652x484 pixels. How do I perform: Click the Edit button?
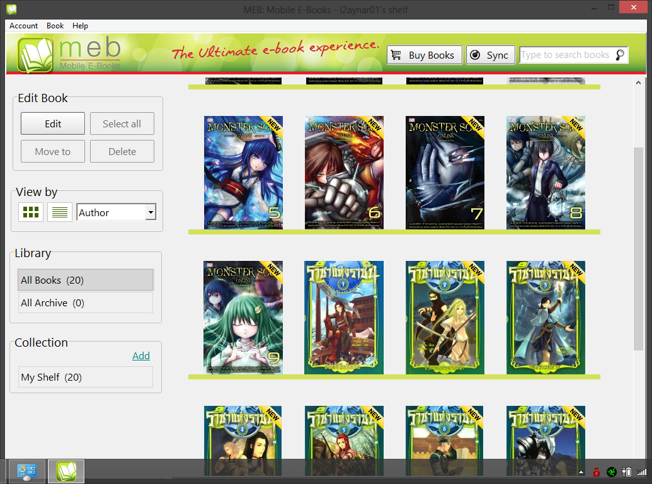click(x=53, y=124)
